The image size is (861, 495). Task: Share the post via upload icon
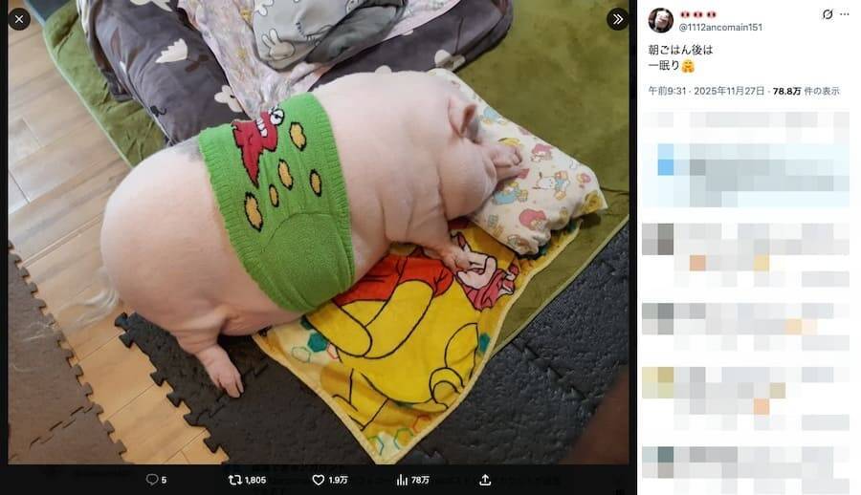[485, 480]
